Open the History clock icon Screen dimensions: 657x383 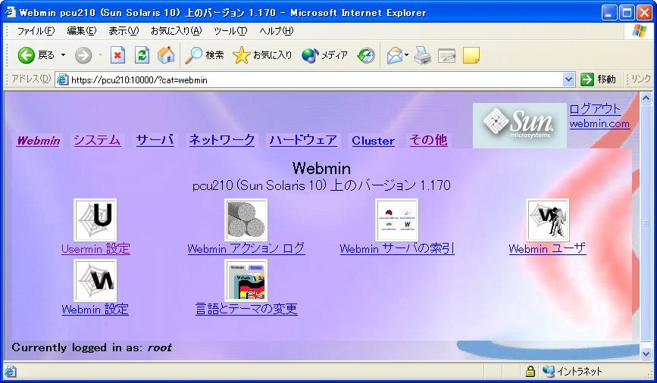coord(366,55)
